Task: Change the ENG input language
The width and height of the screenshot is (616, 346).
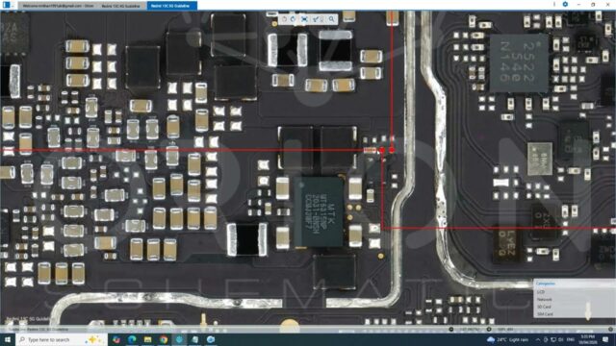Action: pos(571,339)
